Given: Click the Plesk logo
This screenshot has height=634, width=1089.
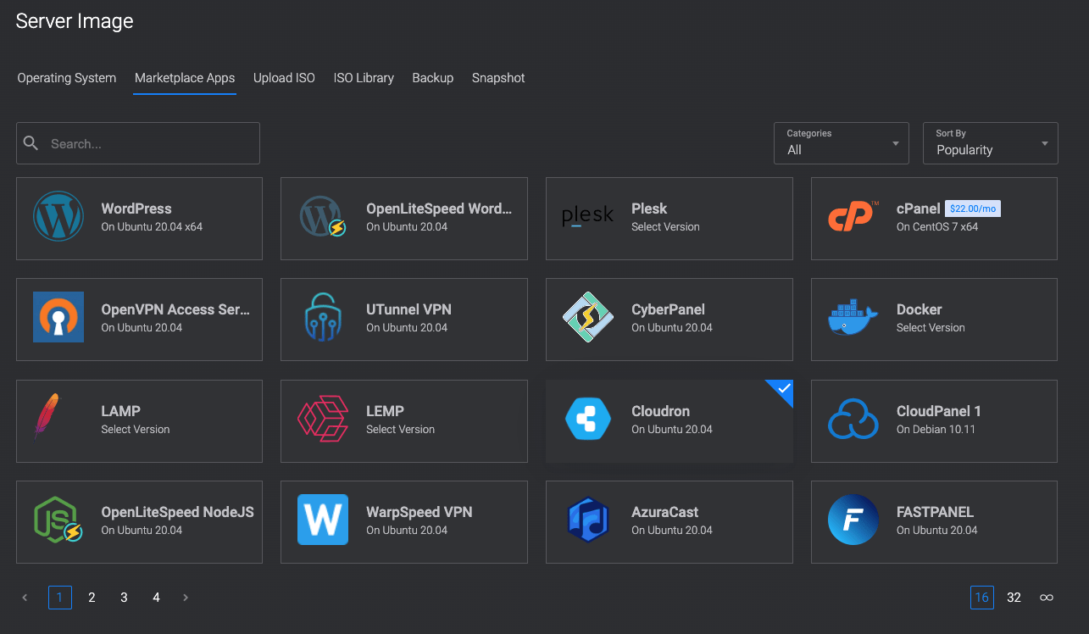Looking at the screenshot, I should tap(587, 216).
